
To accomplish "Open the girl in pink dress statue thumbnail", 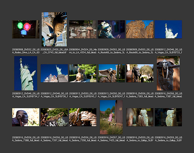I will point(111,117).
